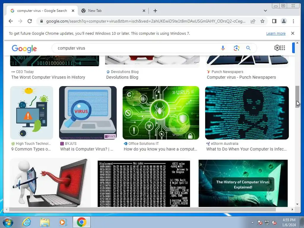The image size is (304, 228).
Task: Go back to the previous page
Action: click(x=11, y=21)
